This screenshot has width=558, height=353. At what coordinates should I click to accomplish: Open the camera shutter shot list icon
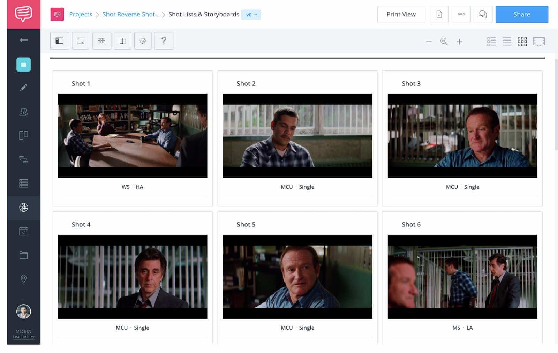tap(23, 208)
